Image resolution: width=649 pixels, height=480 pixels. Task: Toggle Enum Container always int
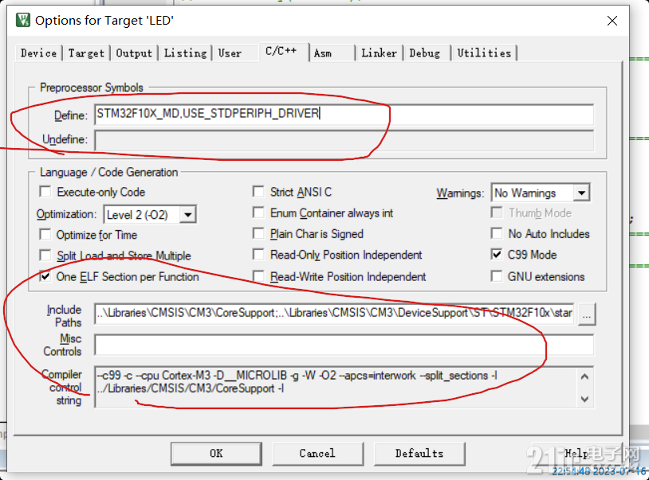[x=258, y=213]
